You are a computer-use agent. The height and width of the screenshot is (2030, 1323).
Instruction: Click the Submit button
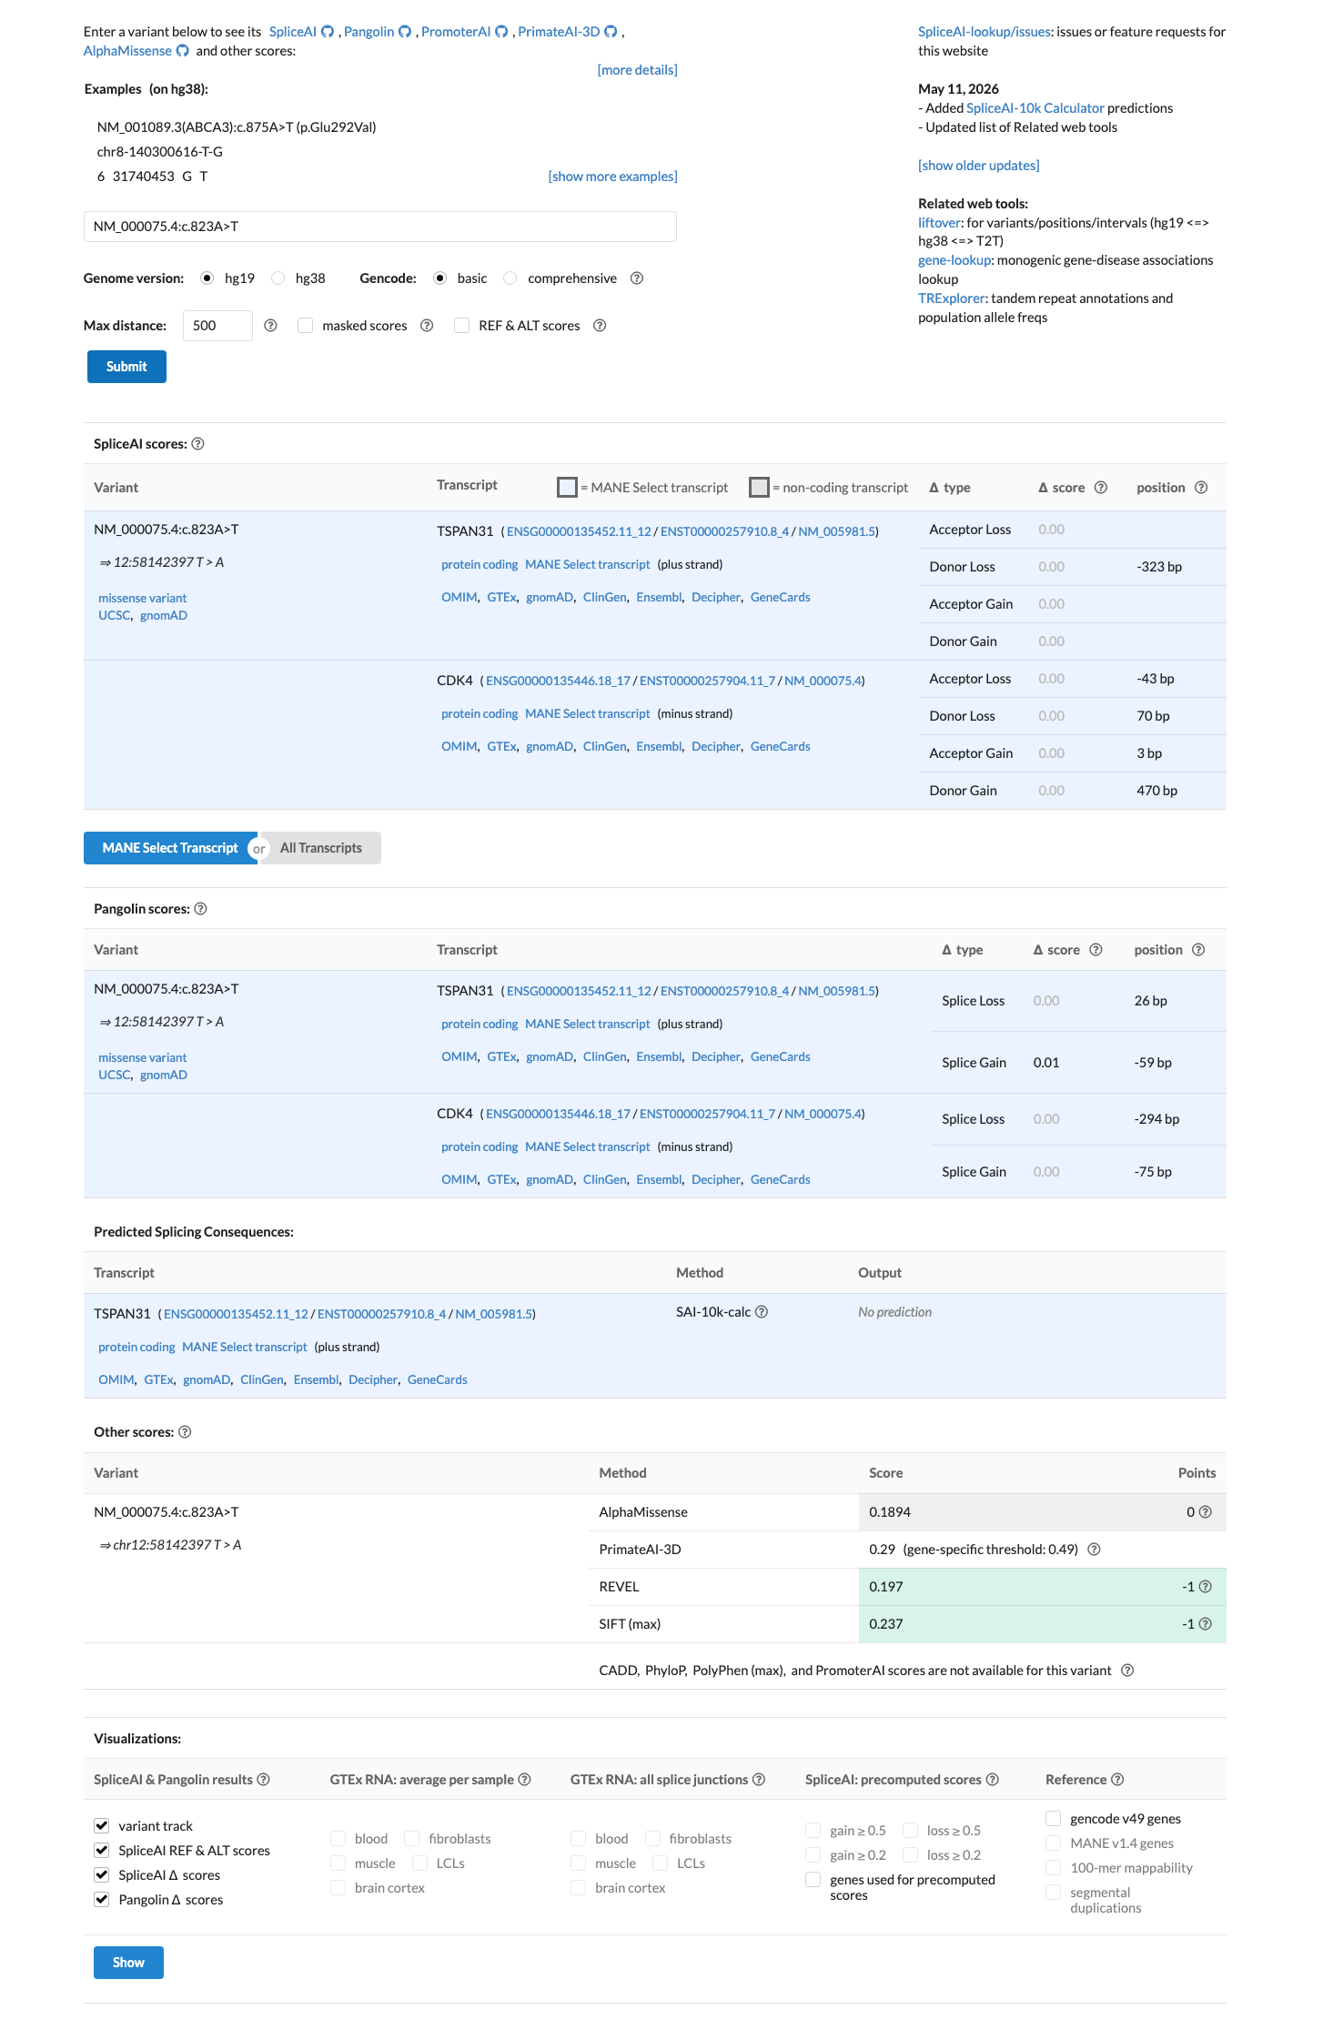point(126,367)
